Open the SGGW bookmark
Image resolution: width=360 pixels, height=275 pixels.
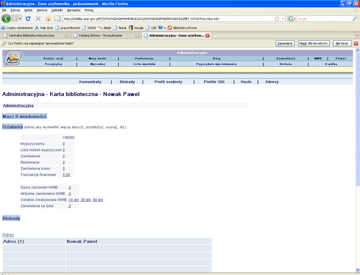(x=89, y=28)
